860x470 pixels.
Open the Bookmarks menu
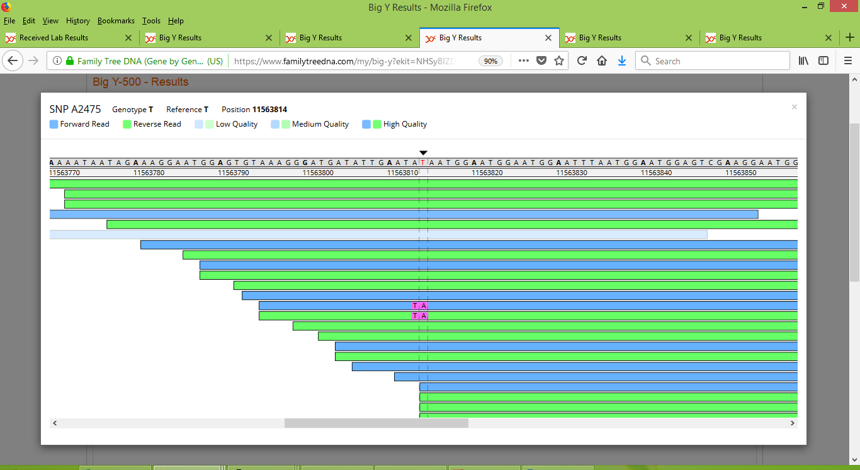(x=116, y=21)
